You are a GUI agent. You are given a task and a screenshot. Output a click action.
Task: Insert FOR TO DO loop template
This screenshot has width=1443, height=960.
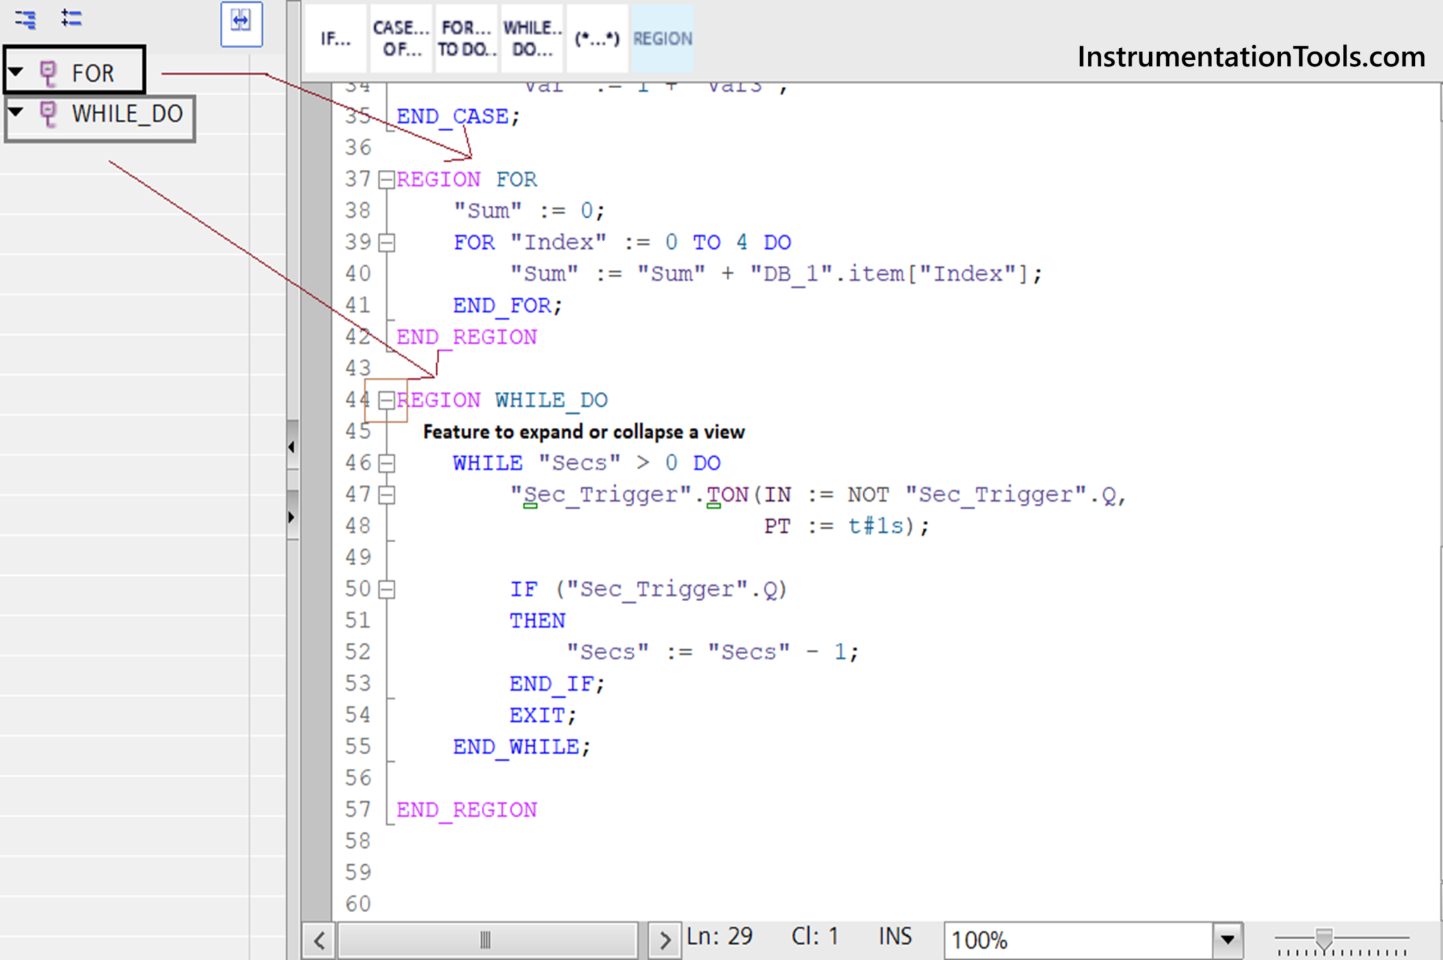point(466,39)
